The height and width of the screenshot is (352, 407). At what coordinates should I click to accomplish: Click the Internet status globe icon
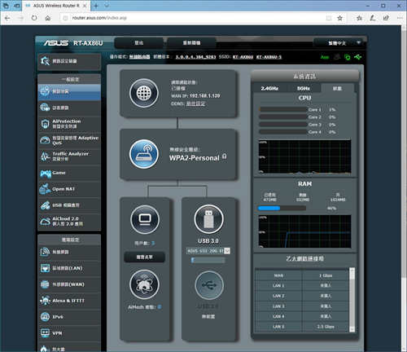(x=144, y=93)
